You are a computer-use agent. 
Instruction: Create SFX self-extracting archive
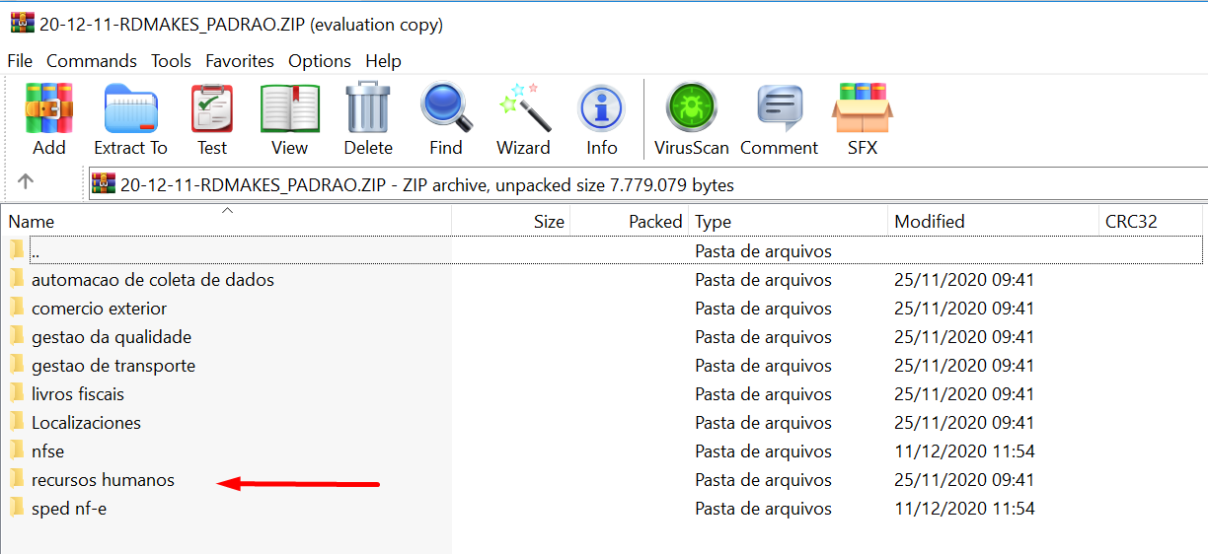pos(863,108)
